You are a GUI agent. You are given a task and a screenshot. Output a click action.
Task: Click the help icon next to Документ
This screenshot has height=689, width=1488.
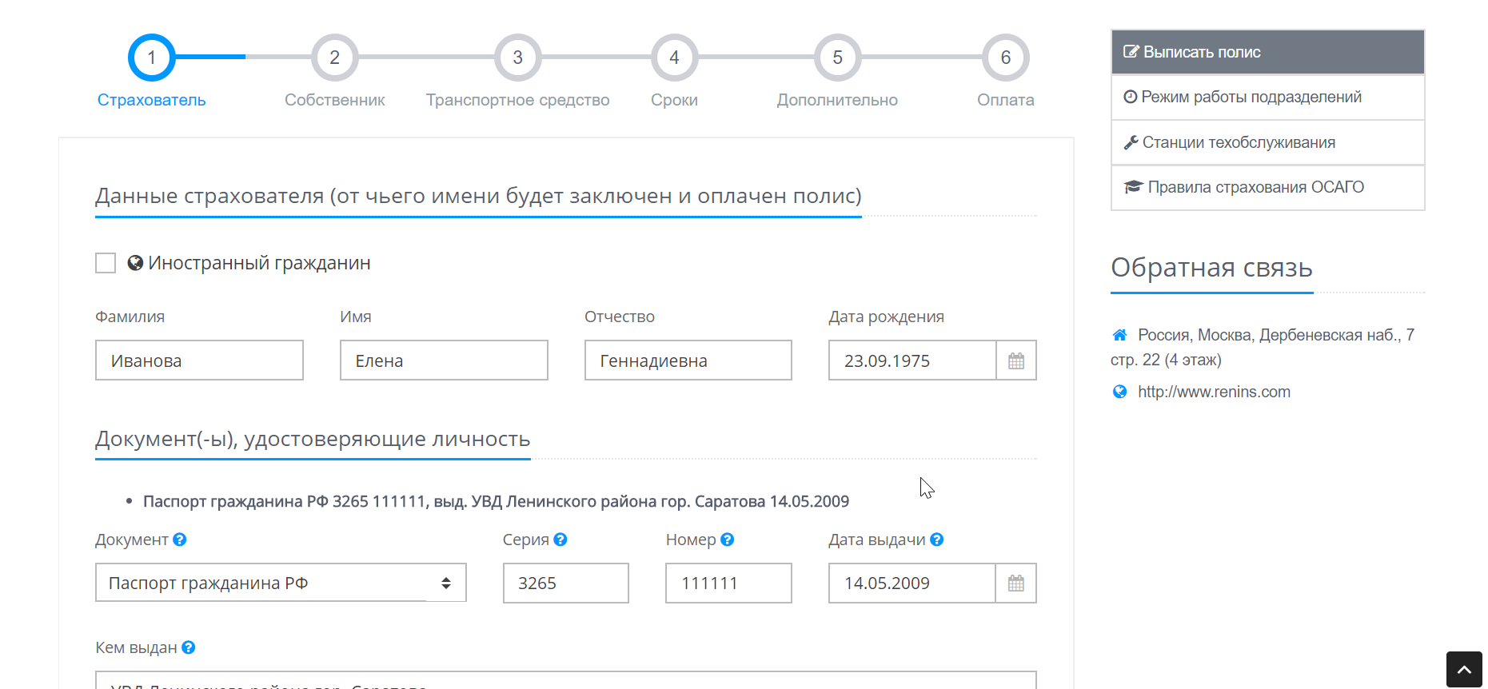click(180, 540)
